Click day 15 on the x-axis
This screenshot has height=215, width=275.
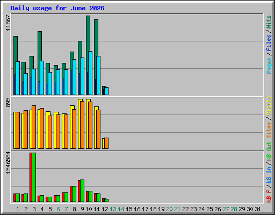[129, 209]
